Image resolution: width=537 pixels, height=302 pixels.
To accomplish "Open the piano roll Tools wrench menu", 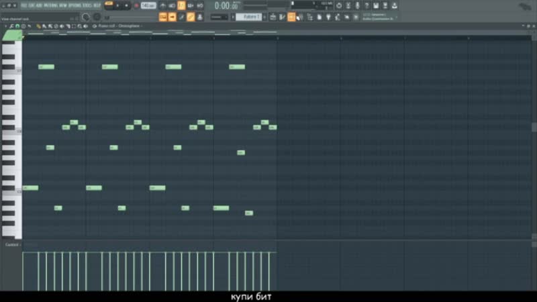I will point(11,26).
